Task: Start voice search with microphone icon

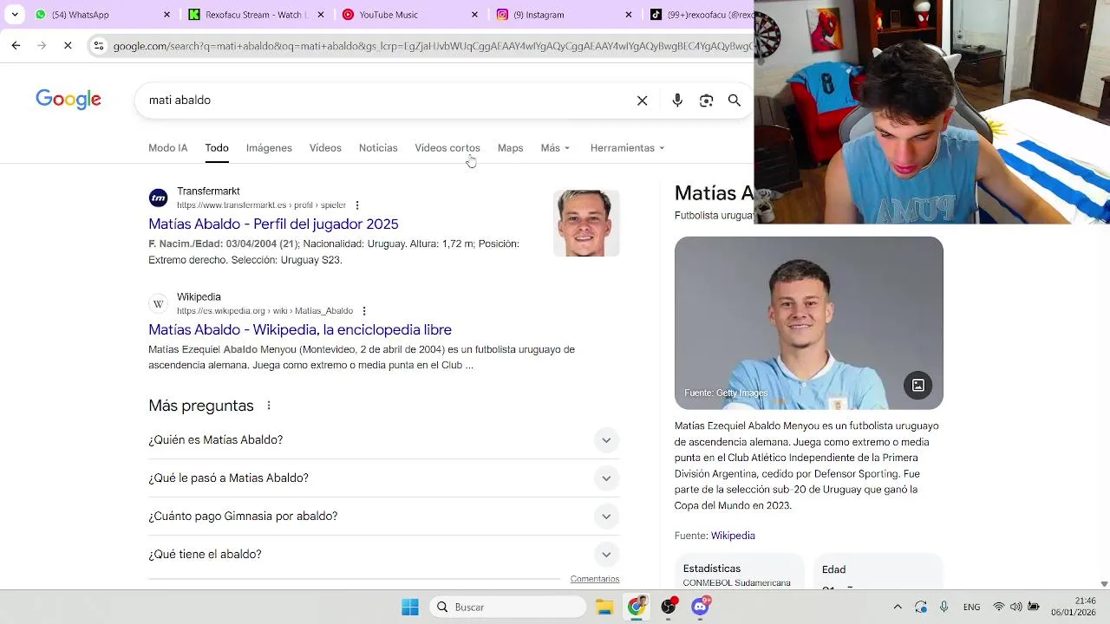Action: point(677,101)
